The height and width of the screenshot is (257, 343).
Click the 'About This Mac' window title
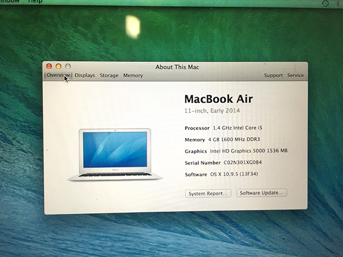(177, 67)
